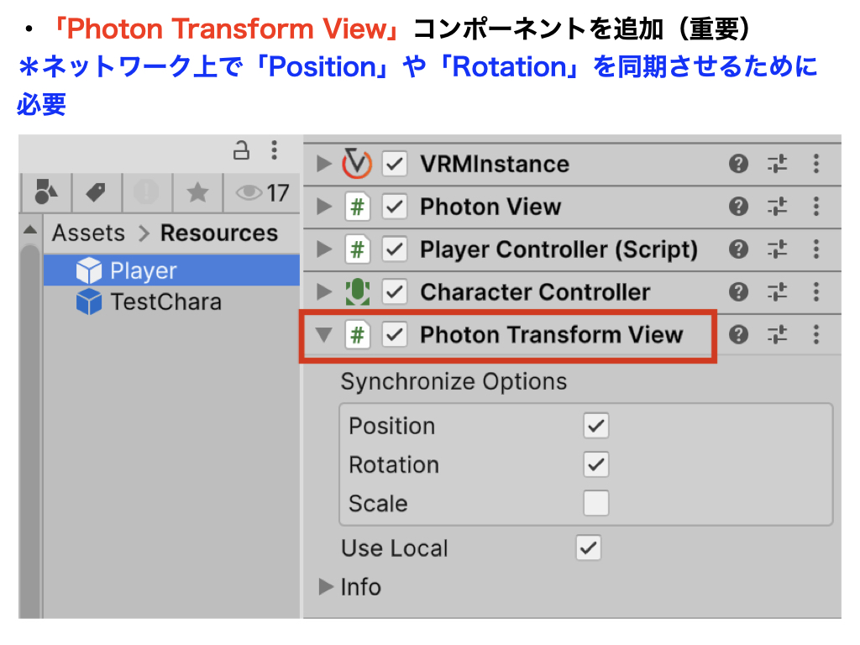Image resolution: width=860 pixels, height=645 pixels.
Task: Toggle hidden packages eye count 17
Action: pos(262,192)
